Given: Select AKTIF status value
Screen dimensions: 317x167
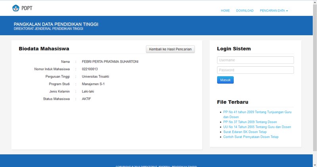Looking at the screenshot, I should coord(86,99).
